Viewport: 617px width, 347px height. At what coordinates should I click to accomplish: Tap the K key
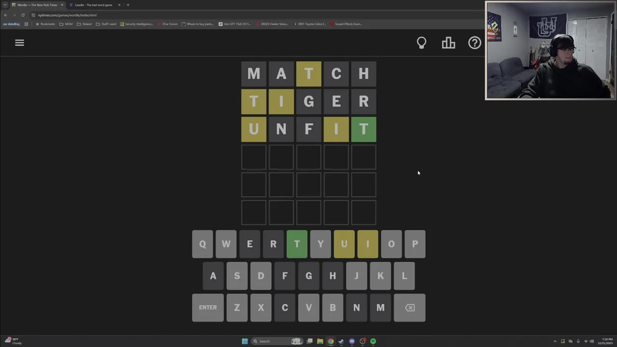(x=380, y=276)
